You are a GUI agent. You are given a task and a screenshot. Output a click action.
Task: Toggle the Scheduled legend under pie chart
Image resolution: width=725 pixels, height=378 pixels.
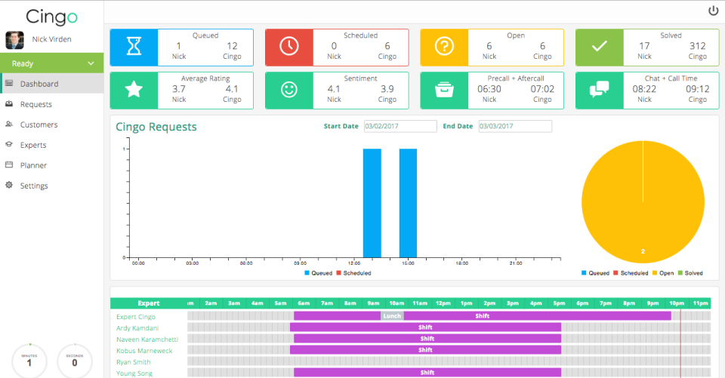[x=631, y=273]
